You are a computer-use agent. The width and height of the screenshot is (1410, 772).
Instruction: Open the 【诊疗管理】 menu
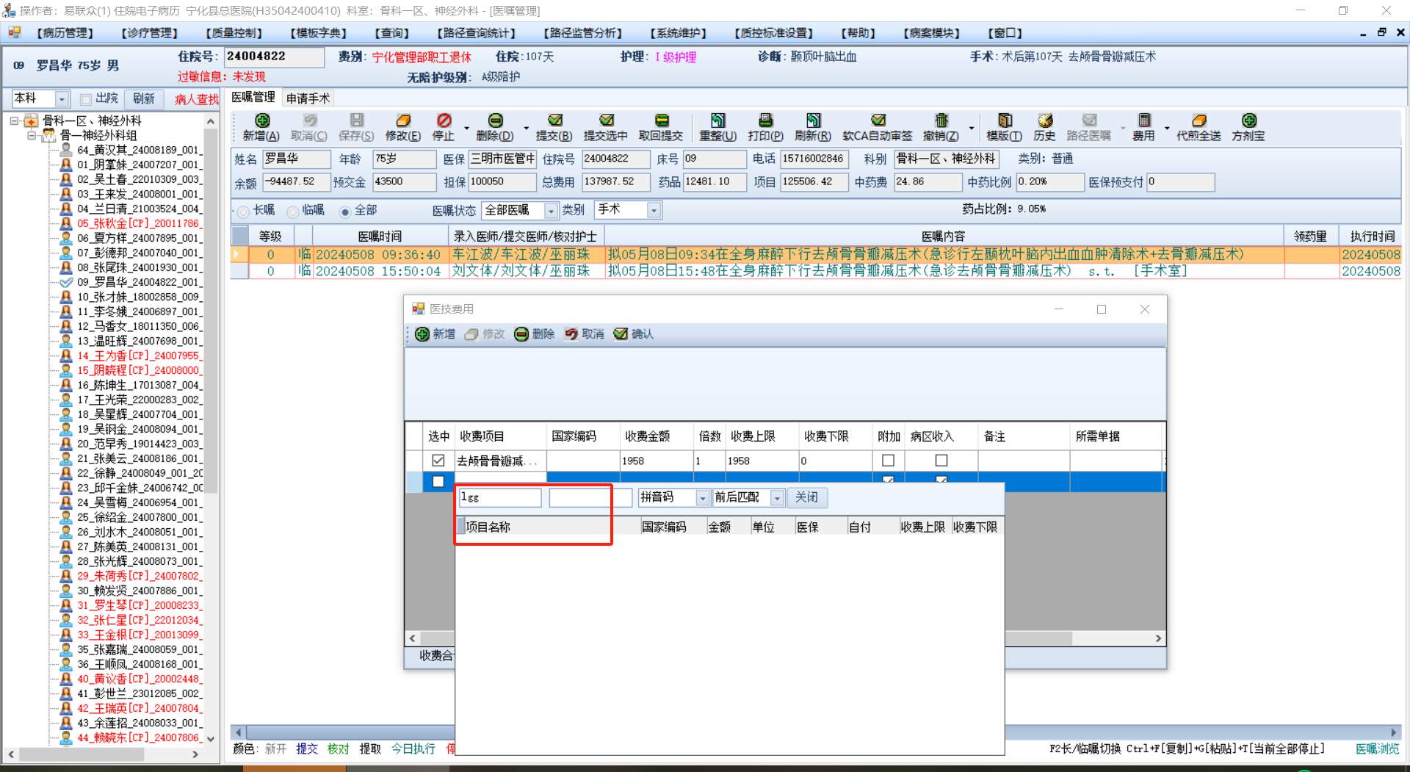tap(149, 33)
